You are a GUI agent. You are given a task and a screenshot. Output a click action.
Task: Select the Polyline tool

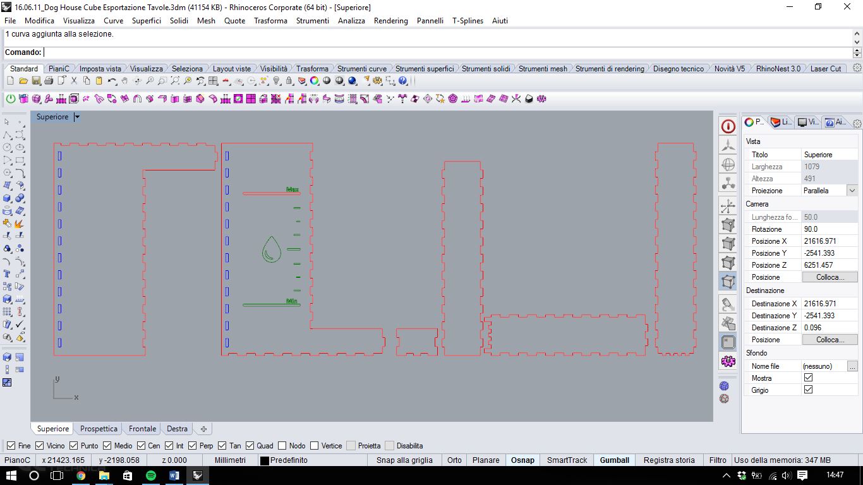coord(7,135)
